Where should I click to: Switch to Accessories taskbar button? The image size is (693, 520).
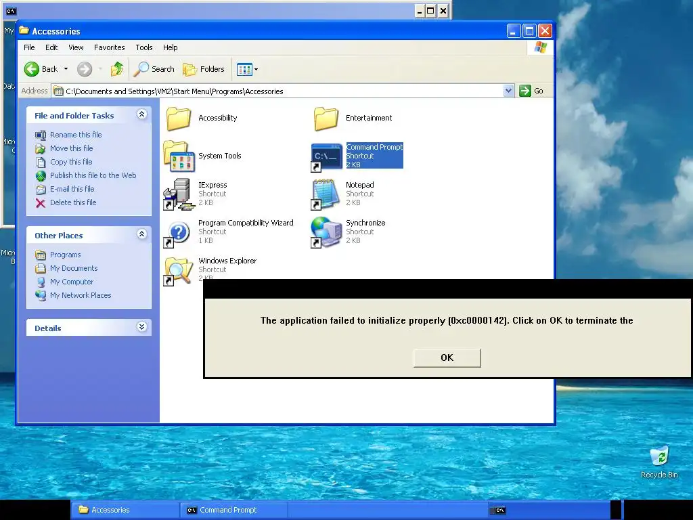click(125, 510)
